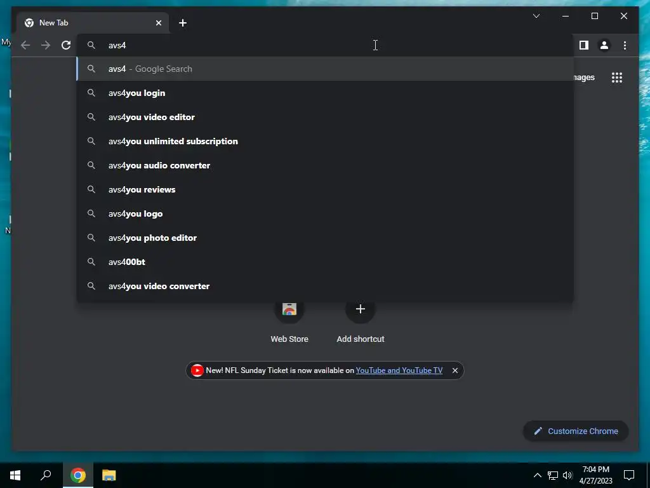Viewport: 650px width, 488px height.
Task: Click the Chrome taskbar icon
Action: tap(78, 475)
